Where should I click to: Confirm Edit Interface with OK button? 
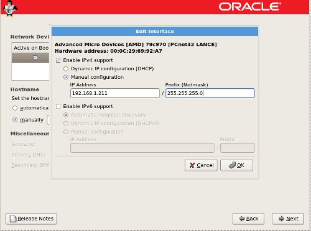(236, 165)
